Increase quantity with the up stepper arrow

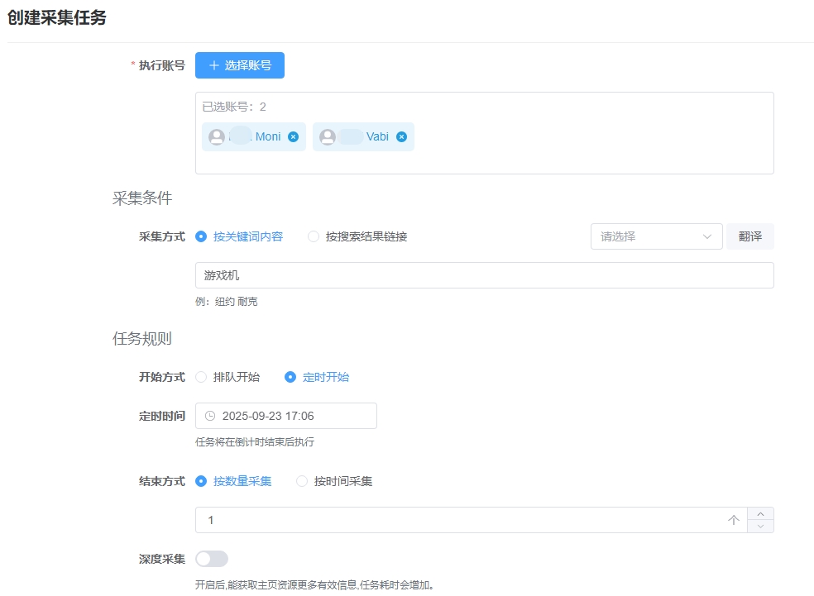tap(760, 513)
